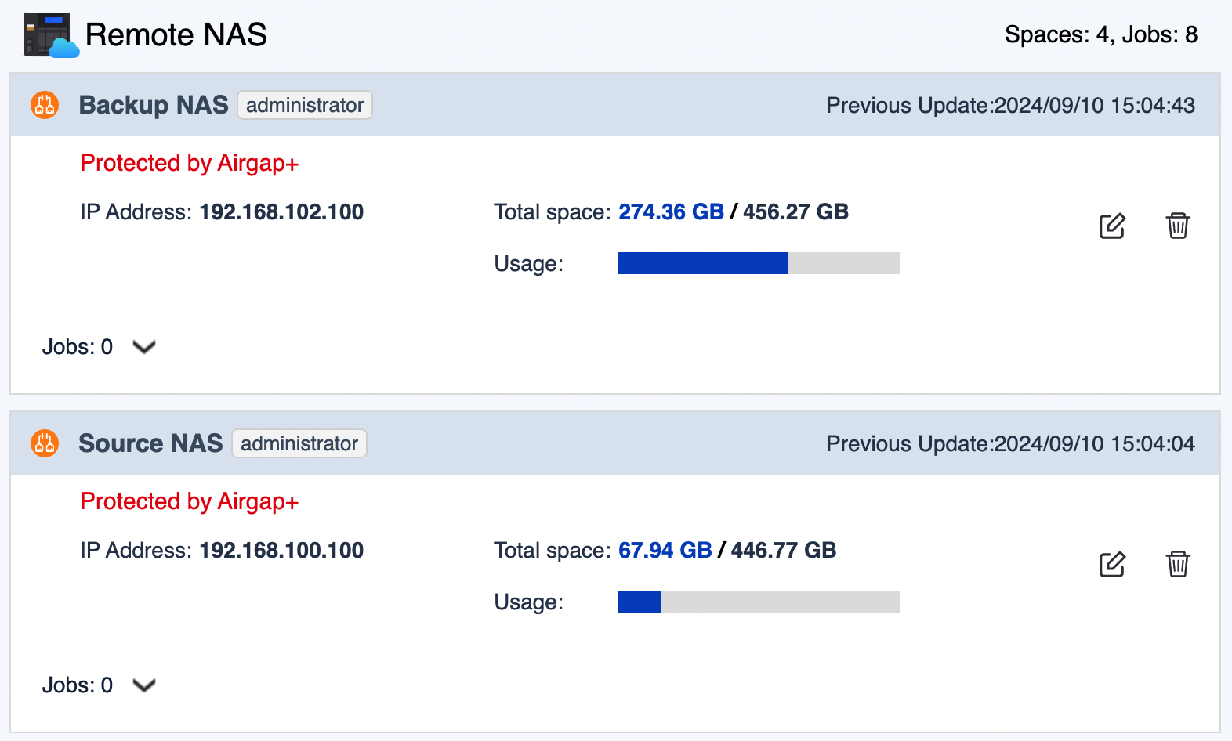
Task: Delete the Source NAS entry
Action: click(1178, 564)
